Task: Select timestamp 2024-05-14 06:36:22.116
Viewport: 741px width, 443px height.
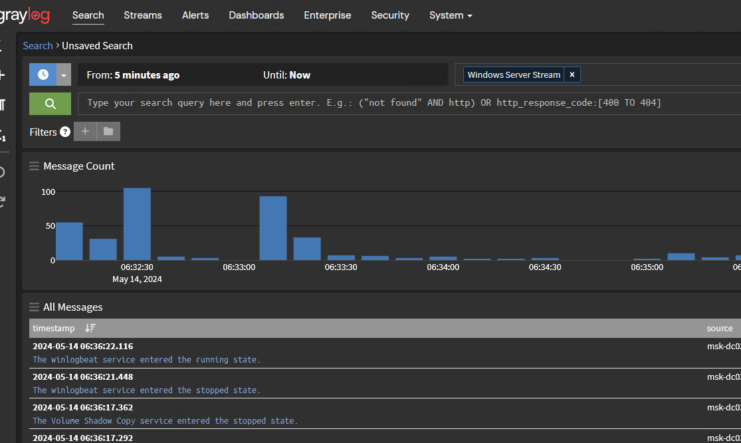Action: pos(82,347)
